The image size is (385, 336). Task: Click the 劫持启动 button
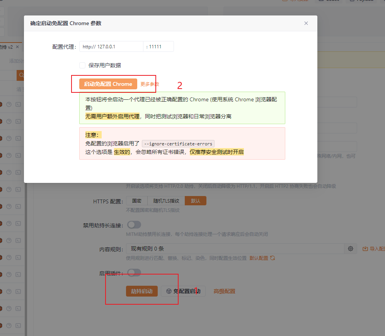(x=142, y=291)
